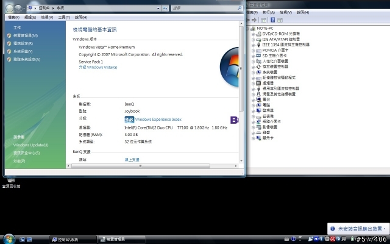This screenshot has width=390, height=244.
Task: Click the vertical scrollbar thumb in System window
Action: 241,68
